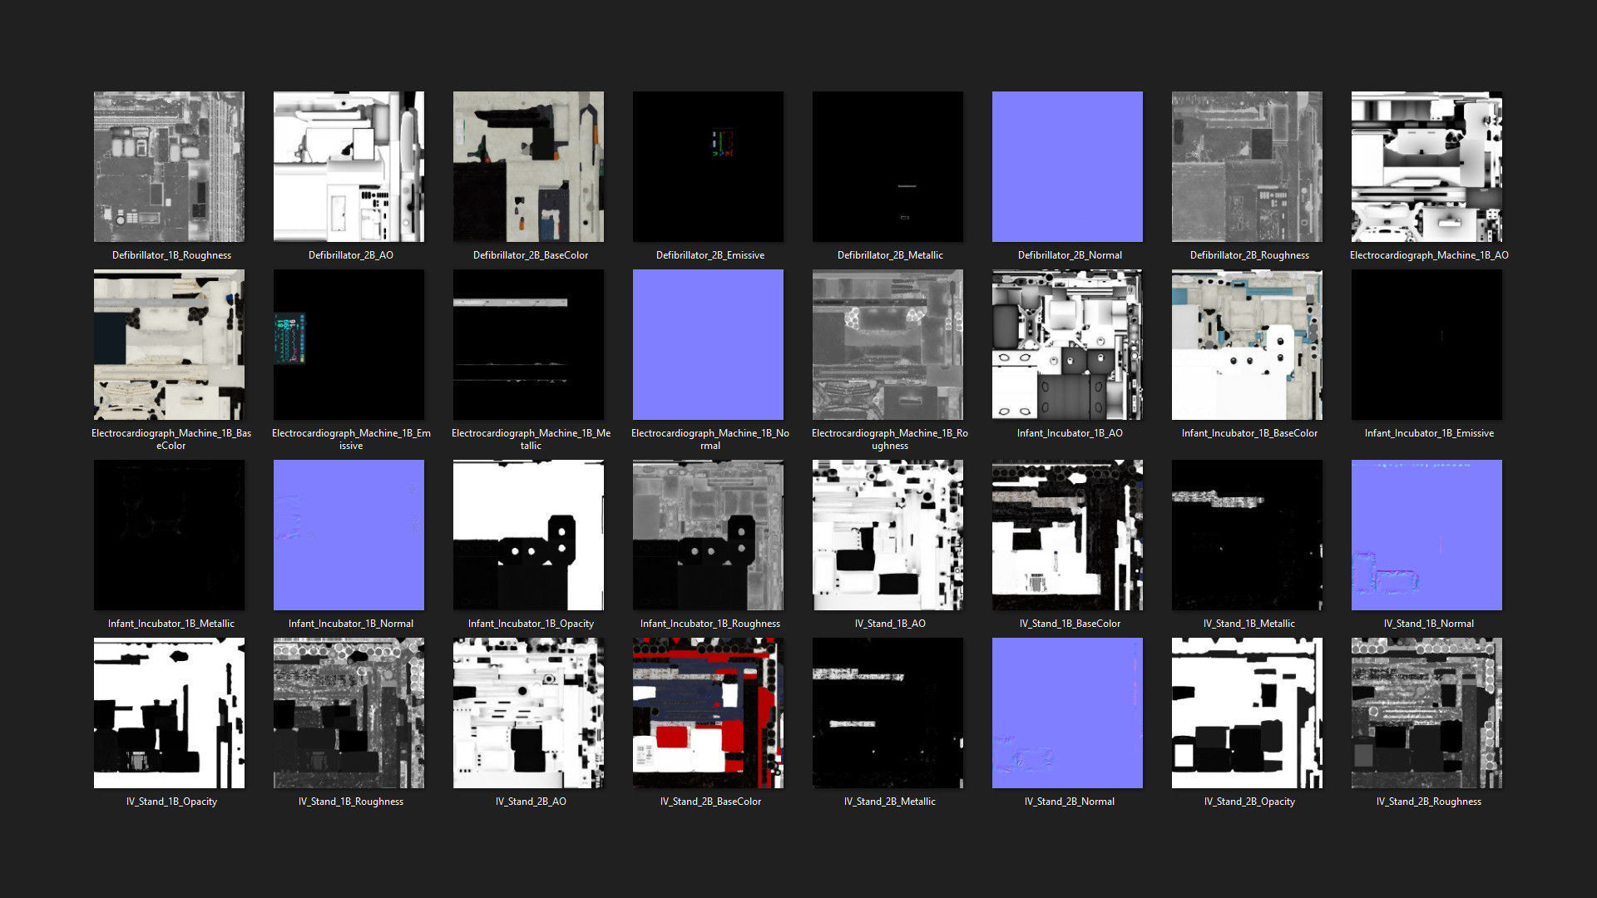Select the IV_Stand_1B_Opacity thumbnail
The height and width of the screenshot is (898, 1597).
click(x=169, y=713)
